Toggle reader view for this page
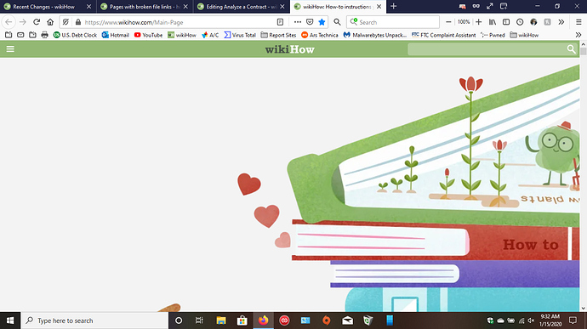587x329 pixels. click(x=280, y=22)
